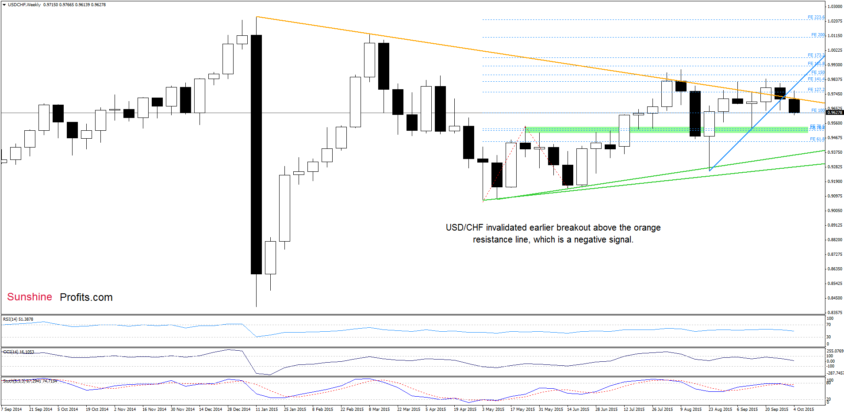Screen dimensions: 844x413
Task: Click the 0.91900 price scale label
Action: [x=835, y=182]
